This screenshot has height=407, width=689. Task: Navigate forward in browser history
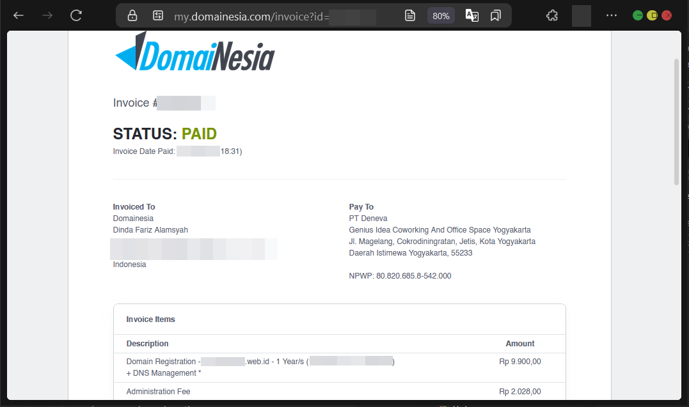point(46,15)
